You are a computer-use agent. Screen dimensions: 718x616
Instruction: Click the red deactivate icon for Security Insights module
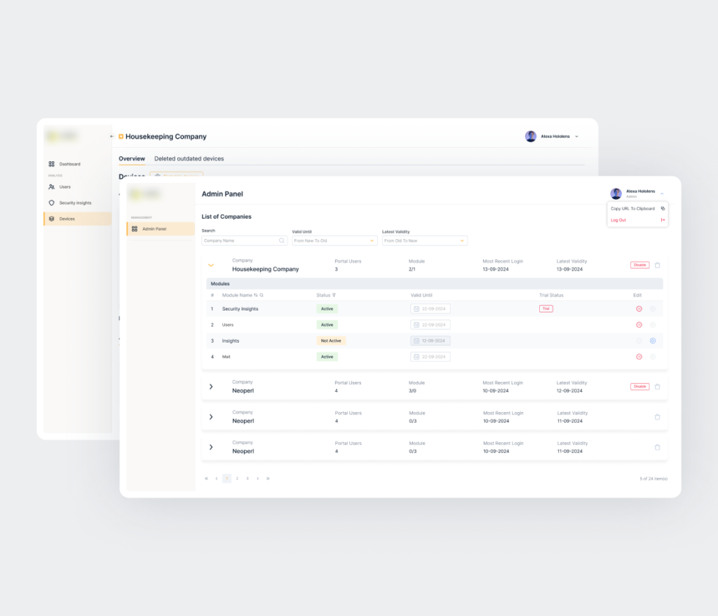click(639, 308)
